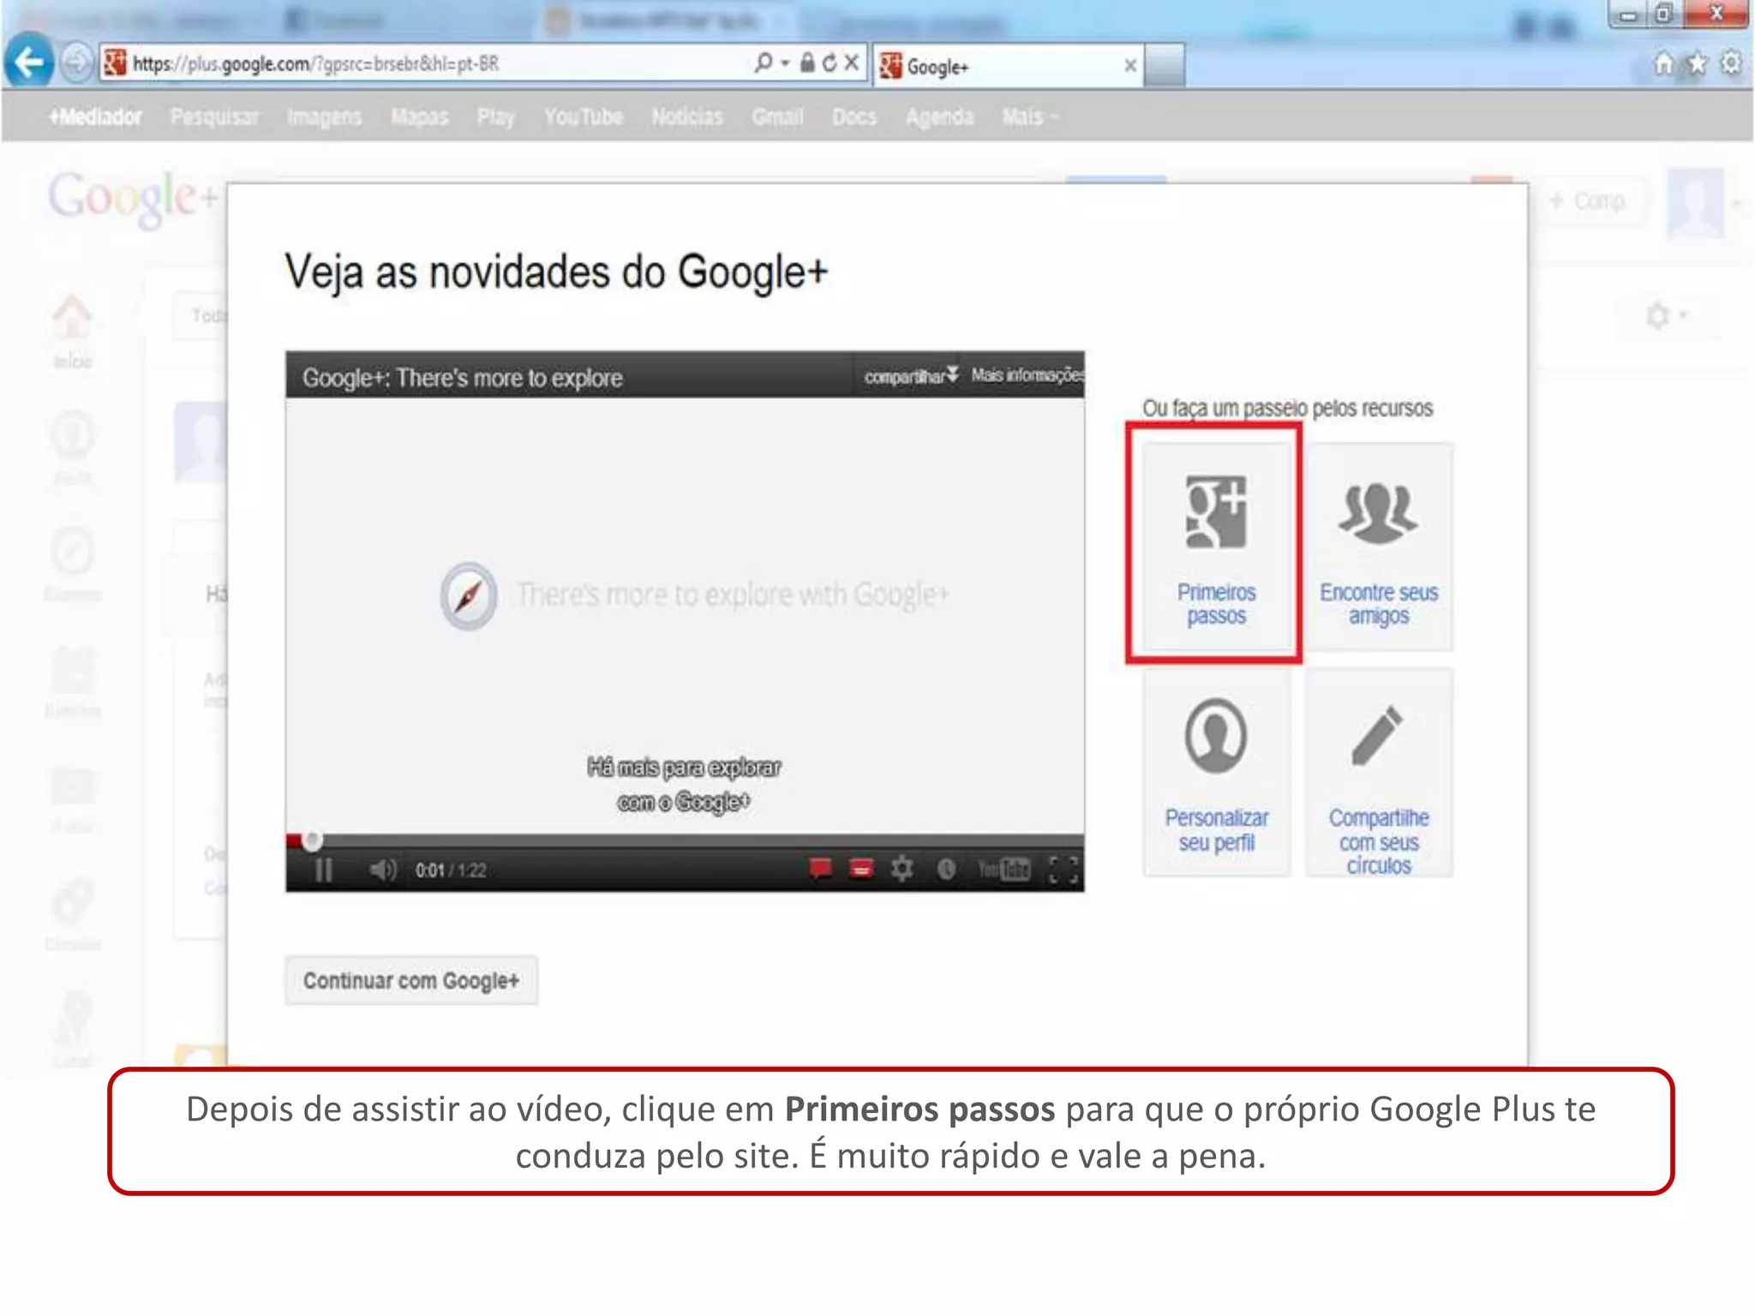
Task: Open the Primeiros passos tile
Action: coord(1216,547)
